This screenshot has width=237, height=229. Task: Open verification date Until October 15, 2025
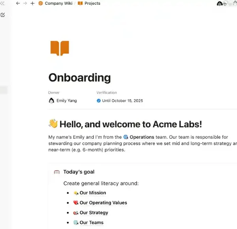(122, 101)
